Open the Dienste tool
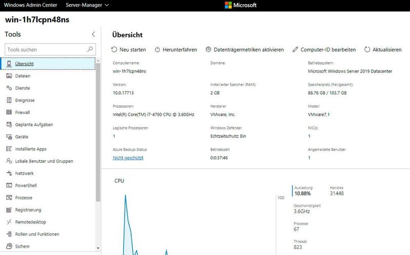This screenshot has height=255, width=410. point(48,88)
